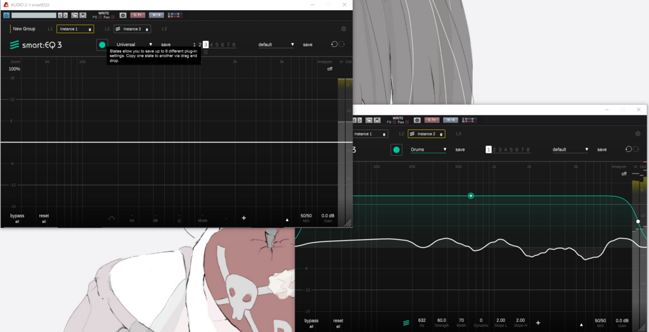Select state 1 in the back window
Viewport: 649px width, 332px height.
pyautogui.click(x=489, y=150)
